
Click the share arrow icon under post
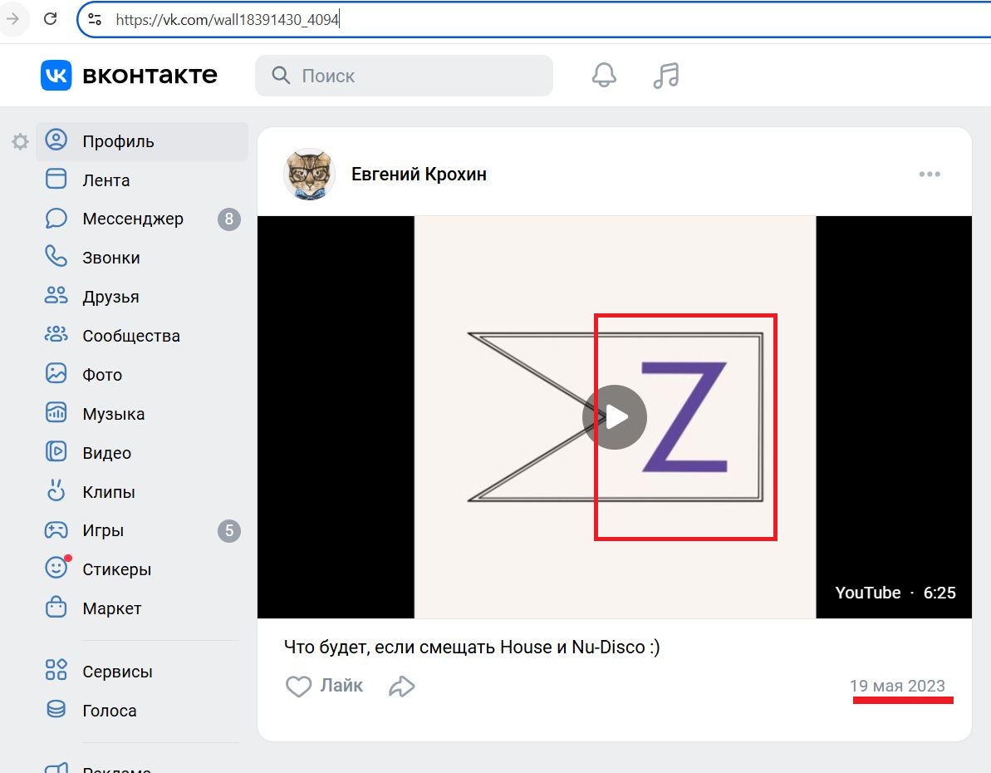(x=402, y=687)
